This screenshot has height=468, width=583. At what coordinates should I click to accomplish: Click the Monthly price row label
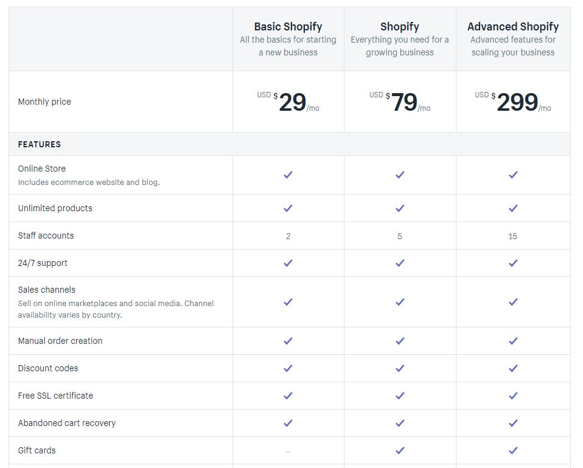pos(44,102)
